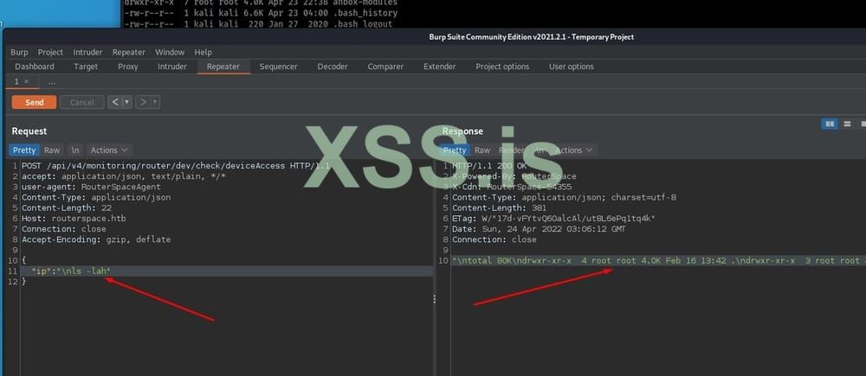Click the Content-Length: 381 response header

pos(499,207)
